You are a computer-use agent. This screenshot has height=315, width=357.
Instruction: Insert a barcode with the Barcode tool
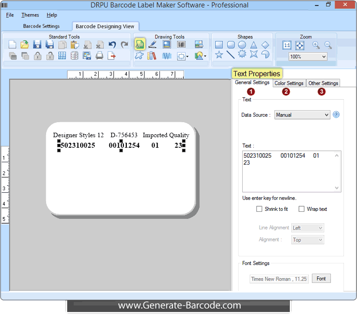[x=181, y=45]
